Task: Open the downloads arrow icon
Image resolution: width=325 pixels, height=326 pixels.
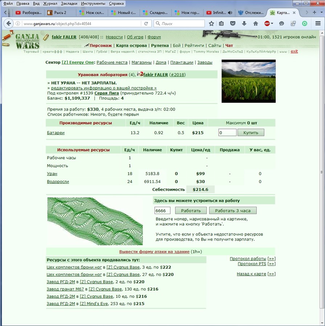Action: tap(244, 24)
